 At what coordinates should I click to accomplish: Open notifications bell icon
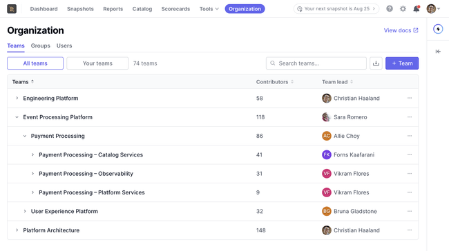click(417, 9)
